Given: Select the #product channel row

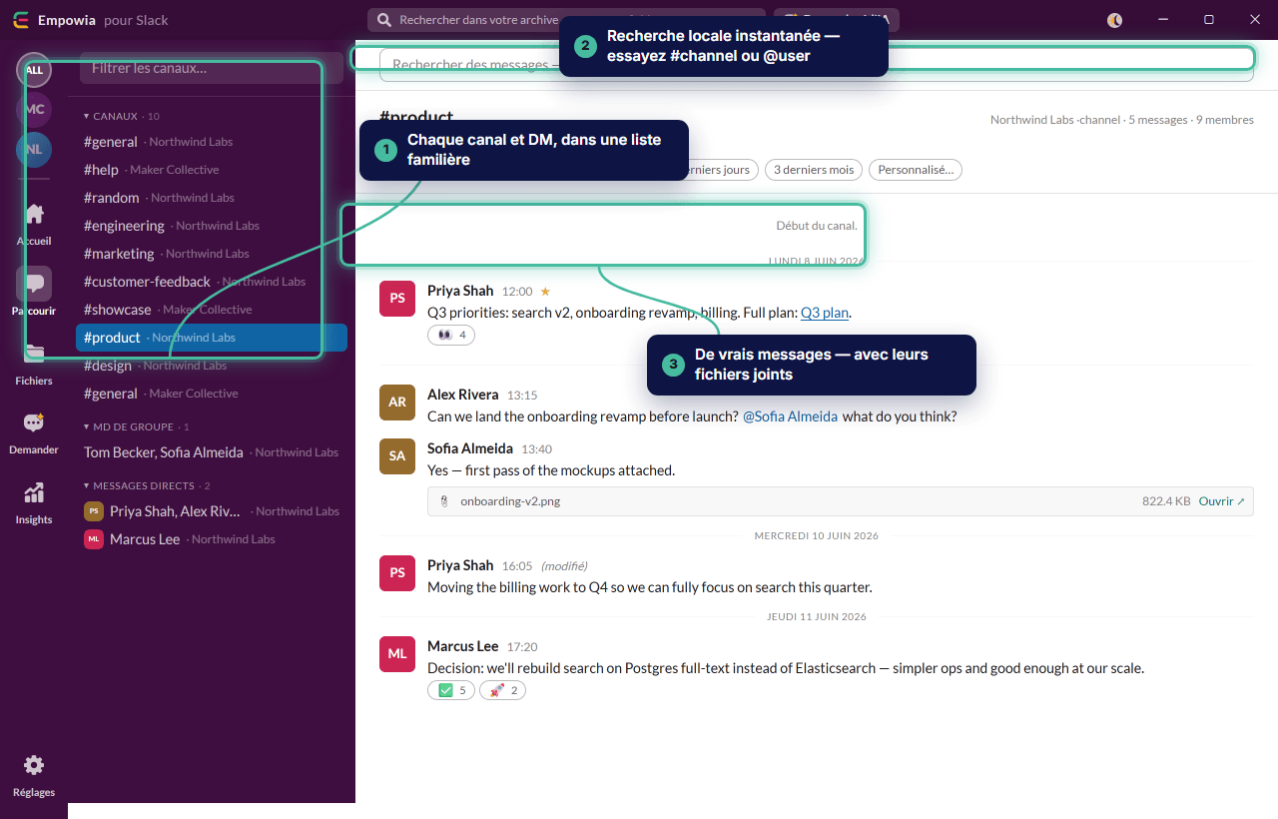Looking at the screenshot, I should coord(212,338).
